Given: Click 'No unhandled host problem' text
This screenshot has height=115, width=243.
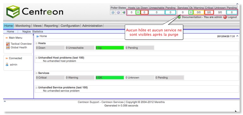Looking at the screenshot, I should (x=59, y=61).
